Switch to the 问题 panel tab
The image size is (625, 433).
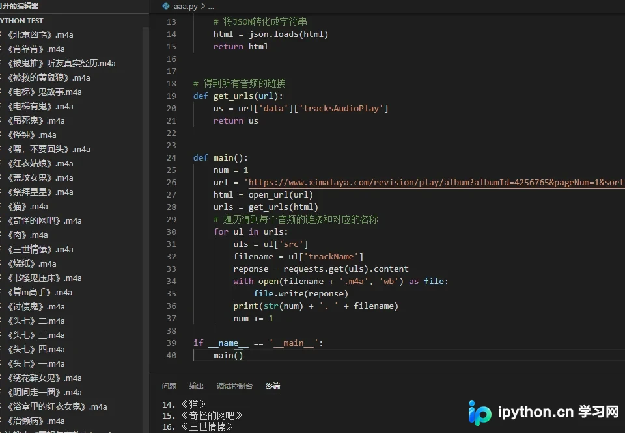click(169, 386)
